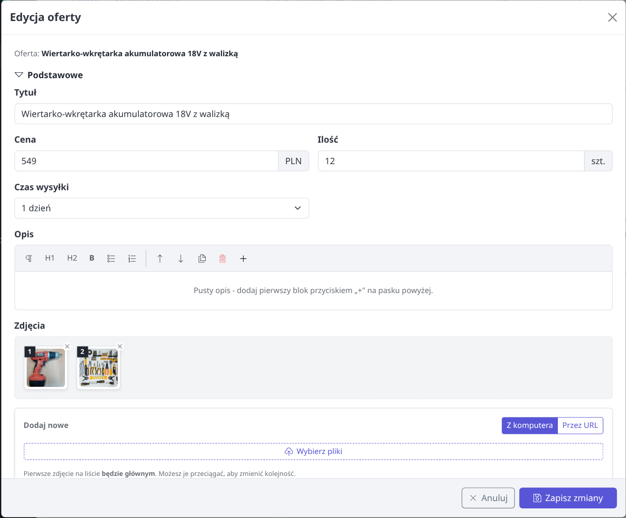Click the szt. unit label
Viewport: 626px width, 518px height.
(x=598, y=161)
